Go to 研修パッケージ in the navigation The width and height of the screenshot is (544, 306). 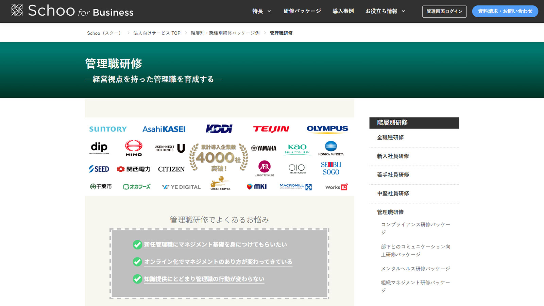pos(302,11)
